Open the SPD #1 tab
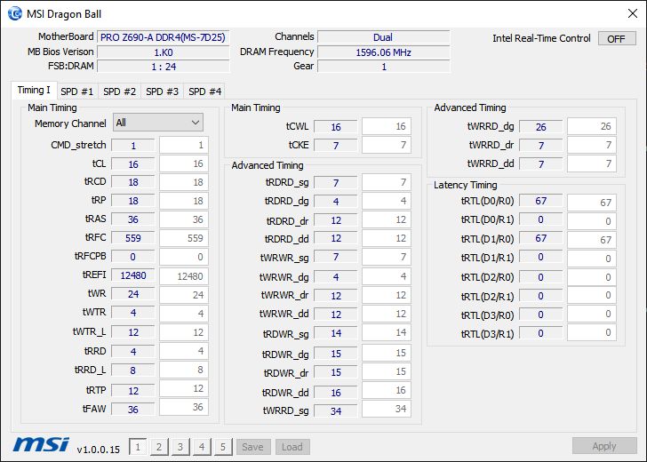Viewport: 647px width, 462px height. tap(76, 92)
